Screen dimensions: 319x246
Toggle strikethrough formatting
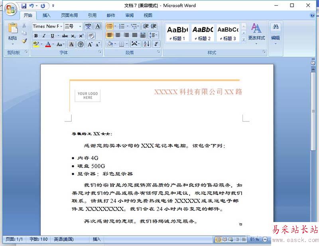(65, 36)
